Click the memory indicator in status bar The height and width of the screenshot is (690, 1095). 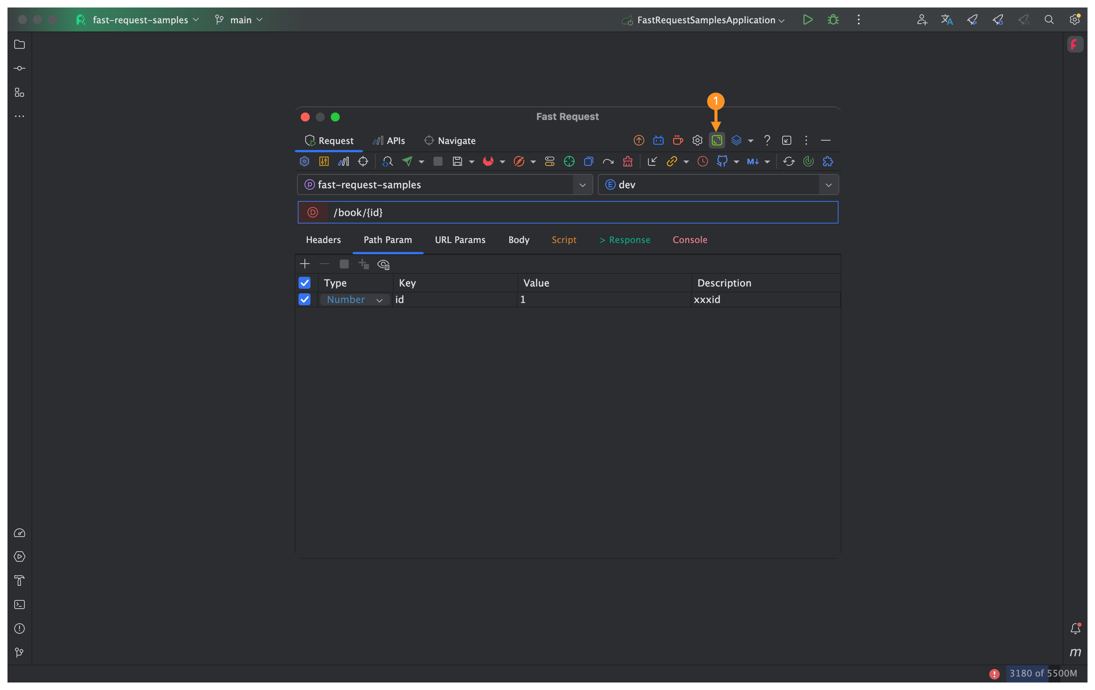click(1042, 673)
